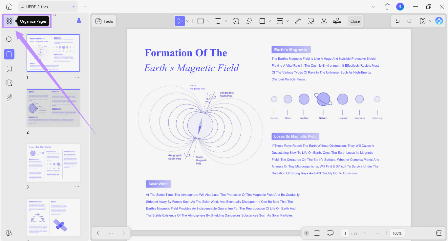Screen dimensions: 448x241
Task: Pin the thumbnail side panel
Action: tap(79, 21)
